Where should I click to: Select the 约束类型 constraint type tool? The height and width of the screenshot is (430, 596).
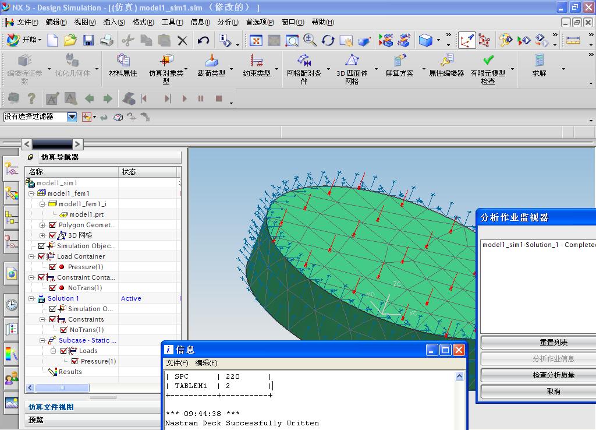coord(256,61)
